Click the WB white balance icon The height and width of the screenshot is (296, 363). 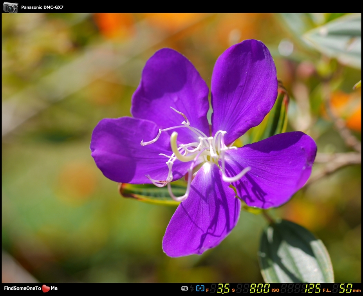pyautogui.click(x=184, y=288)
